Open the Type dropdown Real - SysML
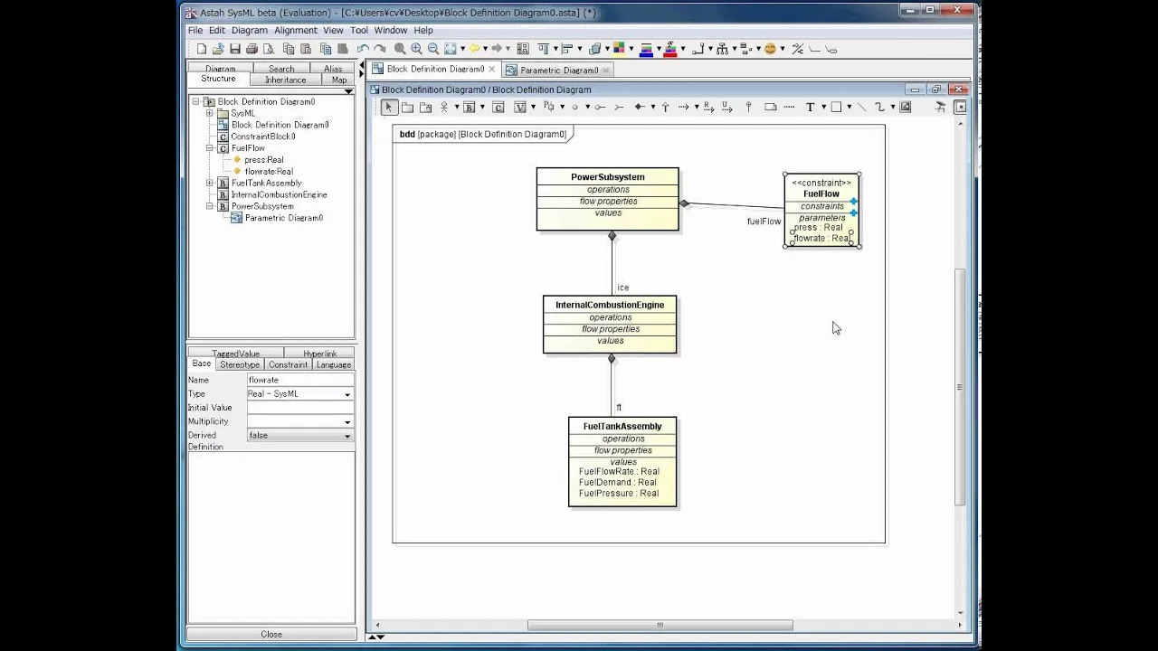 click(347, 394)
